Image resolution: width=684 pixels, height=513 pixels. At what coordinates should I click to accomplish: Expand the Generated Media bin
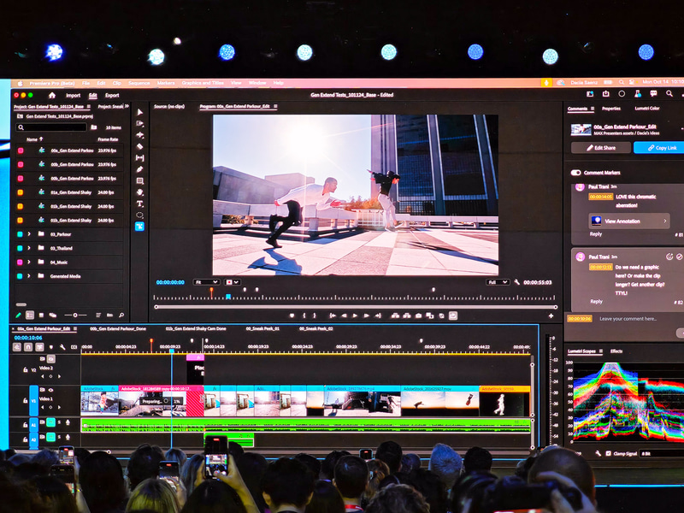[29, 276]
